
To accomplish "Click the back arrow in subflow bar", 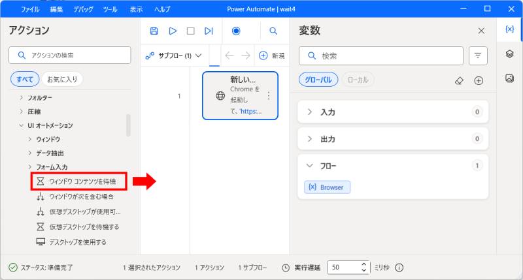I will 229,55.
